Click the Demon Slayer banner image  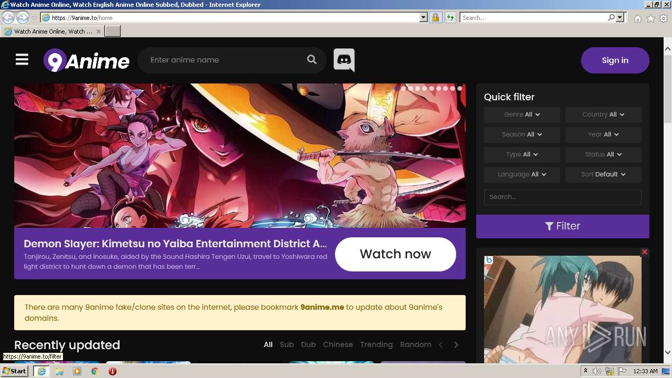coord(240,155)
